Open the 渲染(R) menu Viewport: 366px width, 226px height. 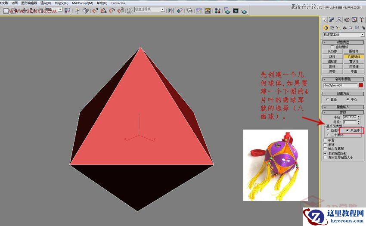click(x=46, y=3)
